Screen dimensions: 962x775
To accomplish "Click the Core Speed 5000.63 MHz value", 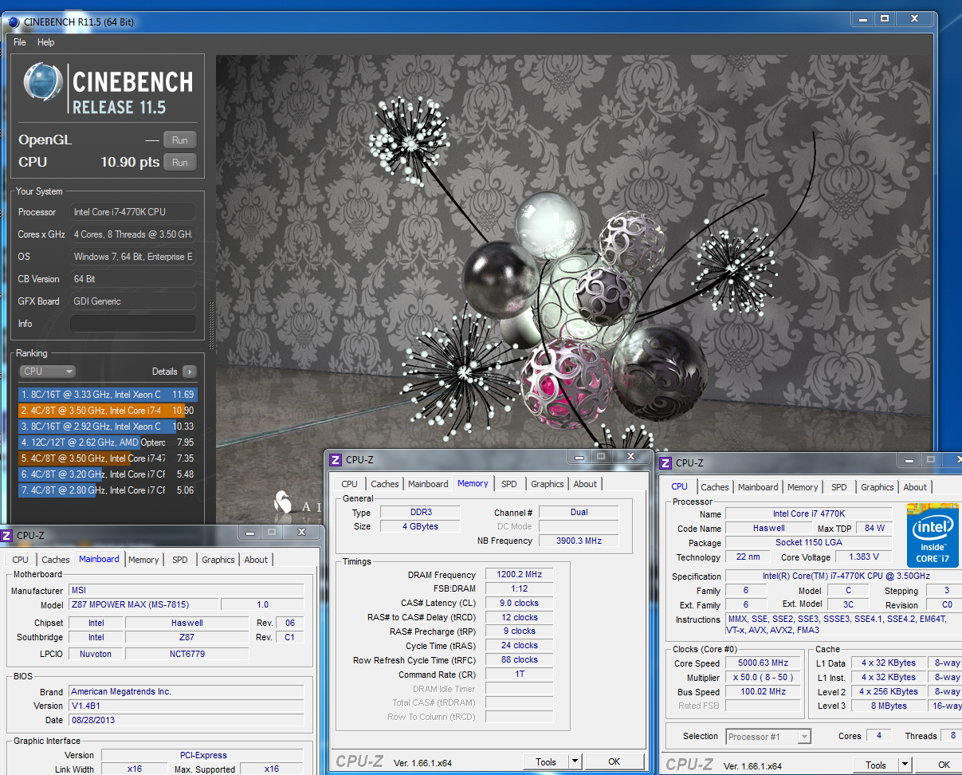I will 763,663.
